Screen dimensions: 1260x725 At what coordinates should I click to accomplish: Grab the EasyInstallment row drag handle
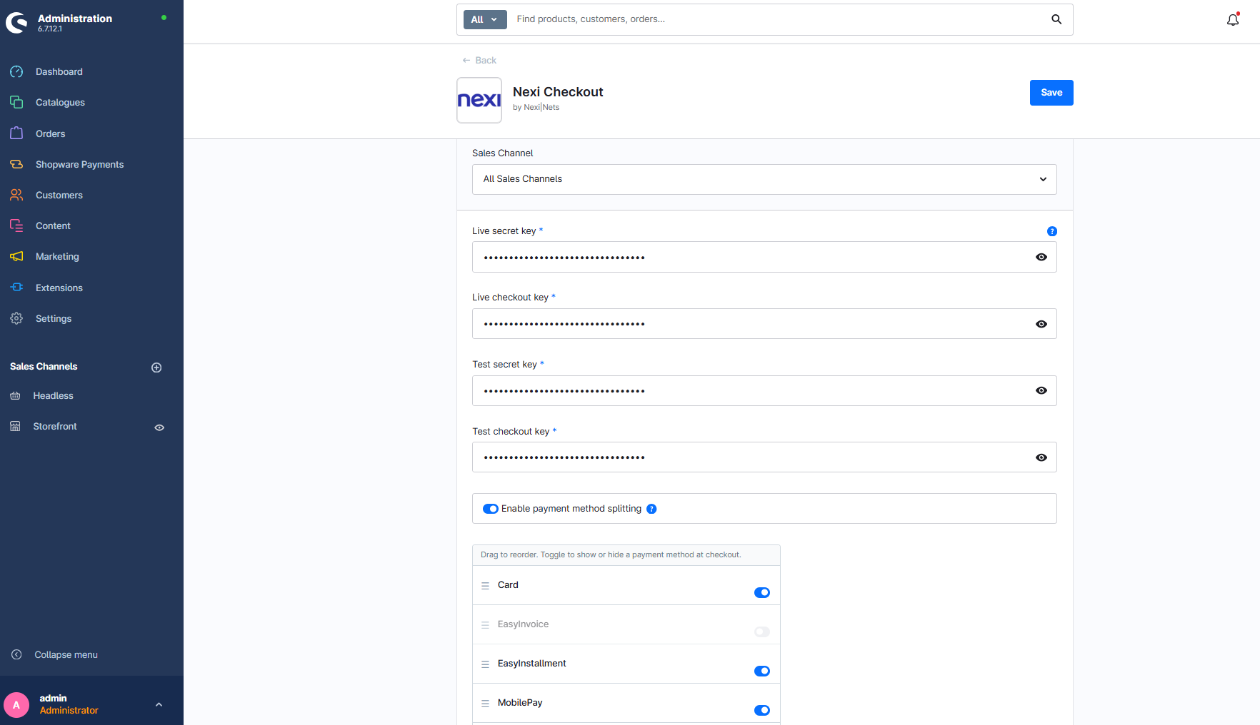[485, 664]
